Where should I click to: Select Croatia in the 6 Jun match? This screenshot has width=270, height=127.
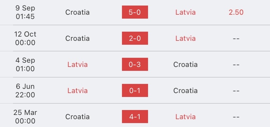point(186,91)
